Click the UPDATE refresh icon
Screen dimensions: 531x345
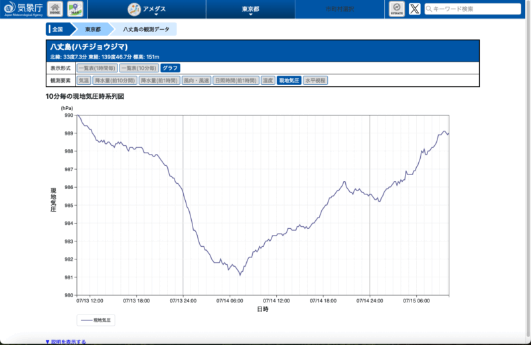pos(396,9)
